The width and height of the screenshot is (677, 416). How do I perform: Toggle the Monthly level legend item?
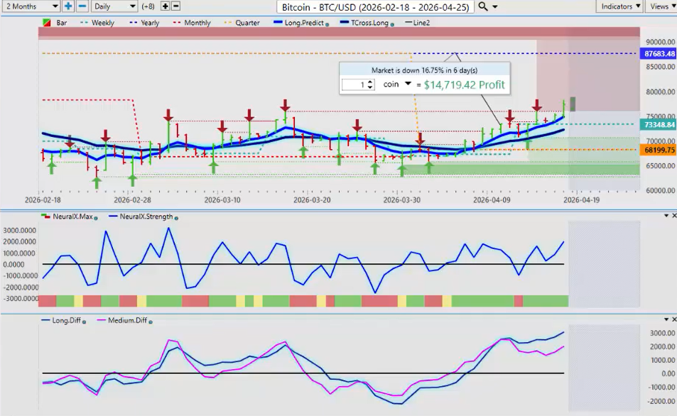point(192,23)
